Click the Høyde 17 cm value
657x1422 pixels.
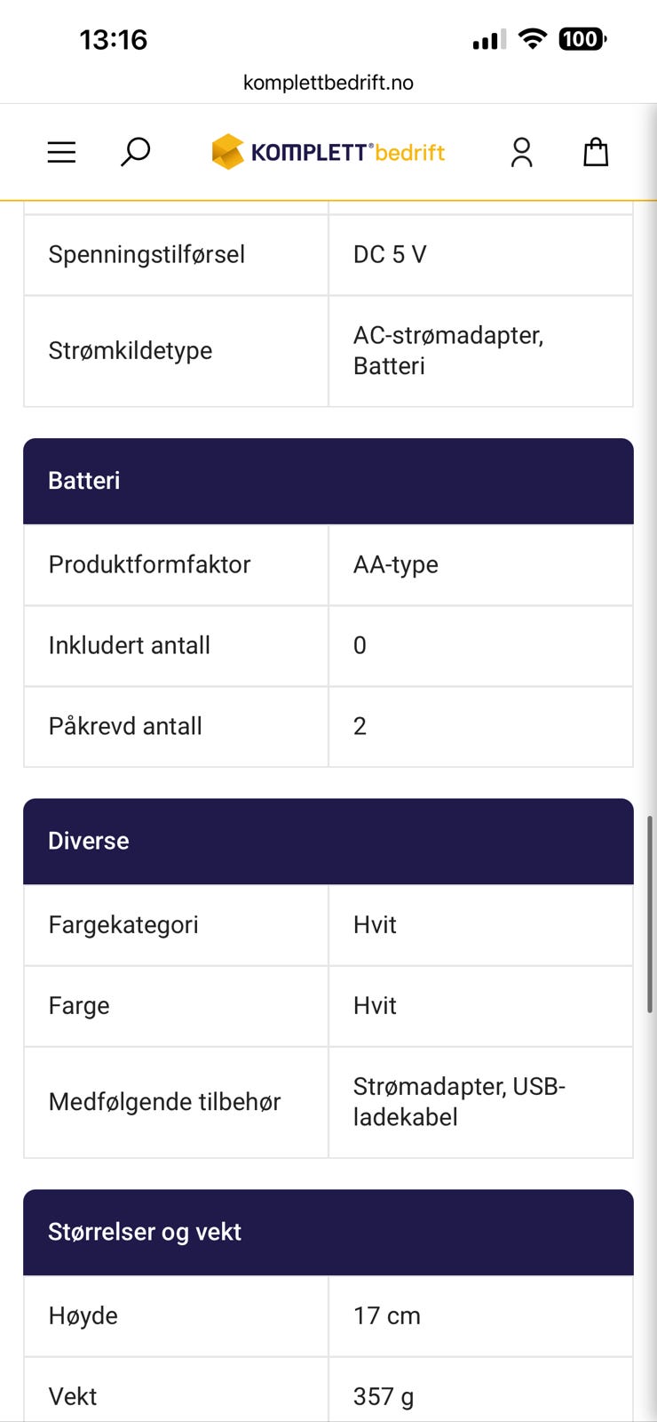(387, 1315)
